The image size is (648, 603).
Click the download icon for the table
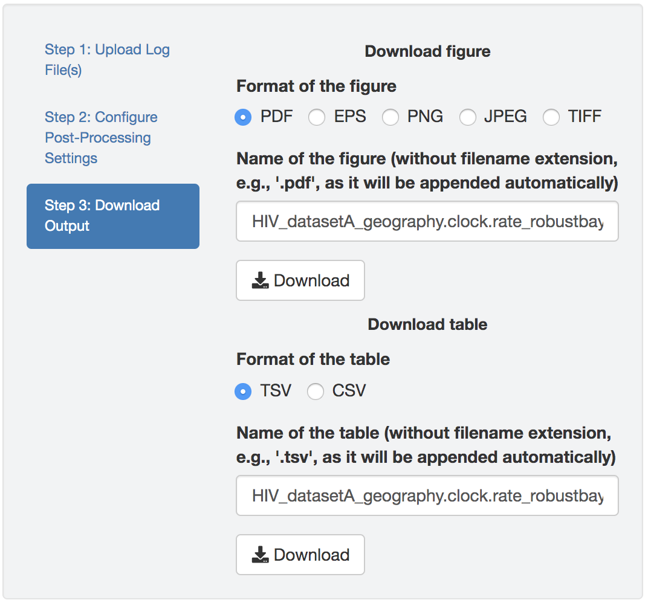pyautogui.click(x=261, y=555)
